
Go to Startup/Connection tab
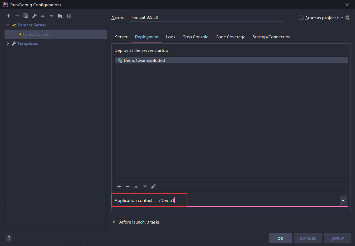point(272,37)
